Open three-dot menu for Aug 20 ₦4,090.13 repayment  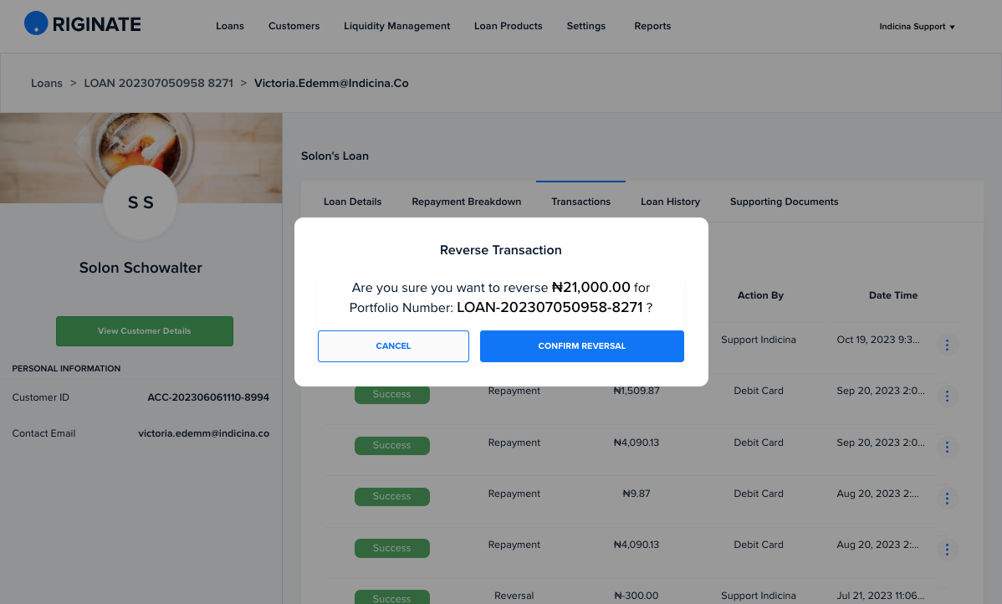pyautogui.click(x=947, y=550)
